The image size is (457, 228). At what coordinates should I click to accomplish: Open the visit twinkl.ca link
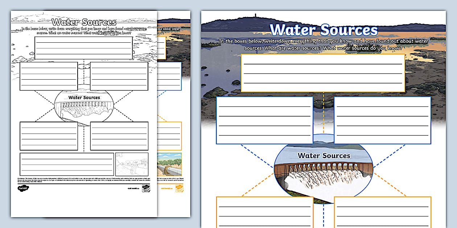133,188
